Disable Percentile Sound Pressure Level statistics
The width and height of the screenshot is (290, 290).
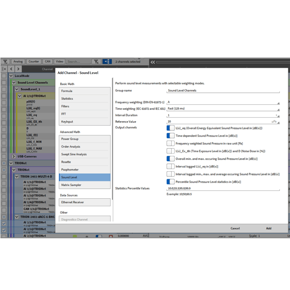170,182
